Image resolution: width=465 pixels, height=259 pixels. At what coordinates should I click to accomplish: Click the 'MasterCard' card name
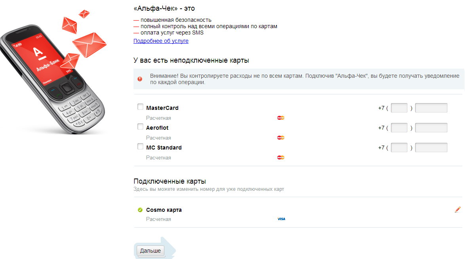click(x=162, y=108)
